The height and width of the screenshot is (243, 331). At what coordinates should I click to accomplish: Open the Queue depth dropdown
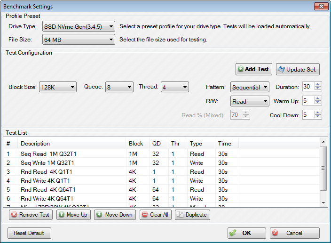(x=119, y=87)
